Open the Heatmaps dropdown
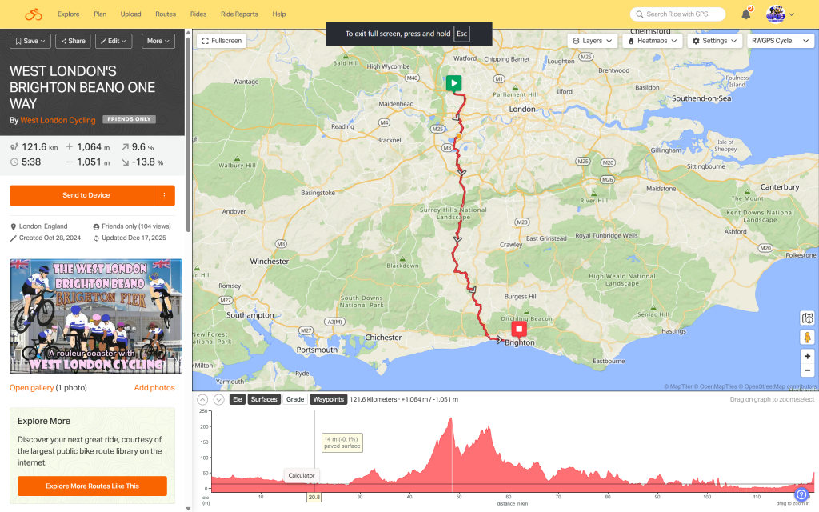 652,41
